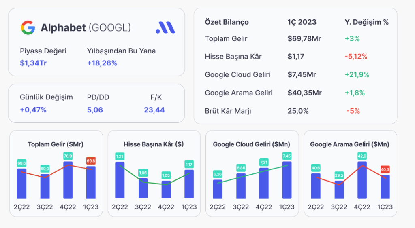
Task: Click the +1,8% change value
Action: coord(355,93)
